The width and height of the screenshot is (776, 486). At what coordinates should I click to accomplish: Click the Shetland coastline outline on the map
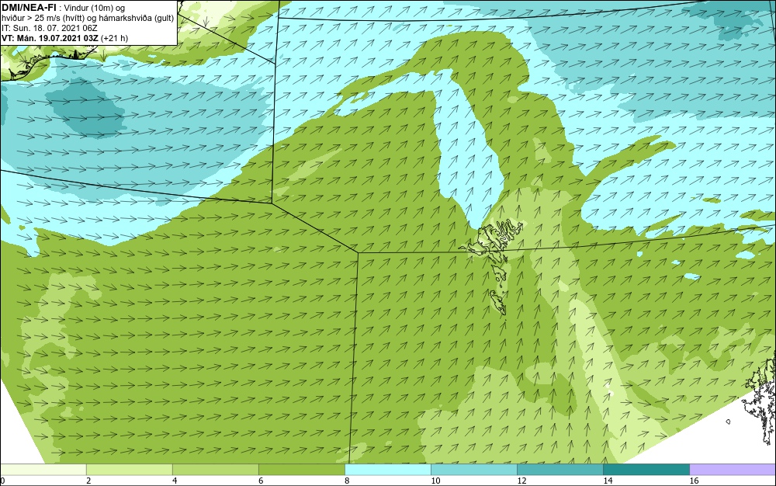[x=760, y=401]
